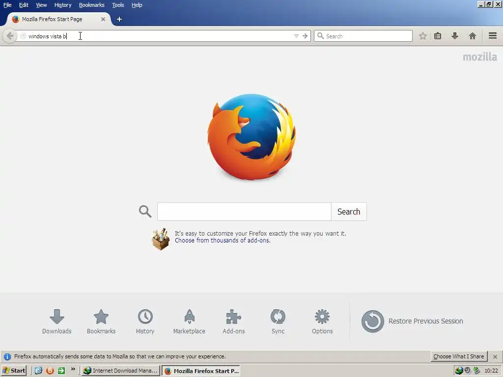Click the add-ons toolbox snippet icon

[161, 239]
